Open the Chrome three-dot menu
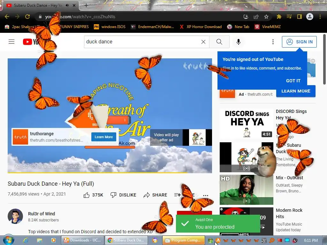This screenshot has width=327, height=245. click(x=320, y=17)
